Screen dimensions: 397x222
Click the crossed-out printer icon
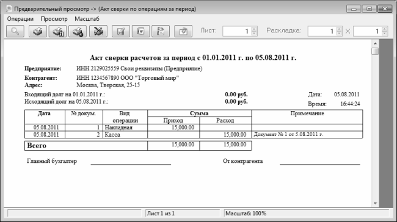98,31
